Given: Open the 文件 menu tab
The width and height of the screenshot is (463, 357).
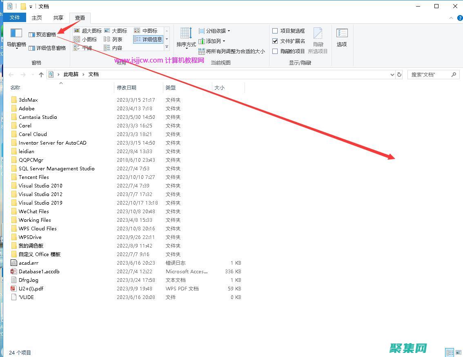Looking at the screenshot, I should pyautogui.click(x=15, y=18).
